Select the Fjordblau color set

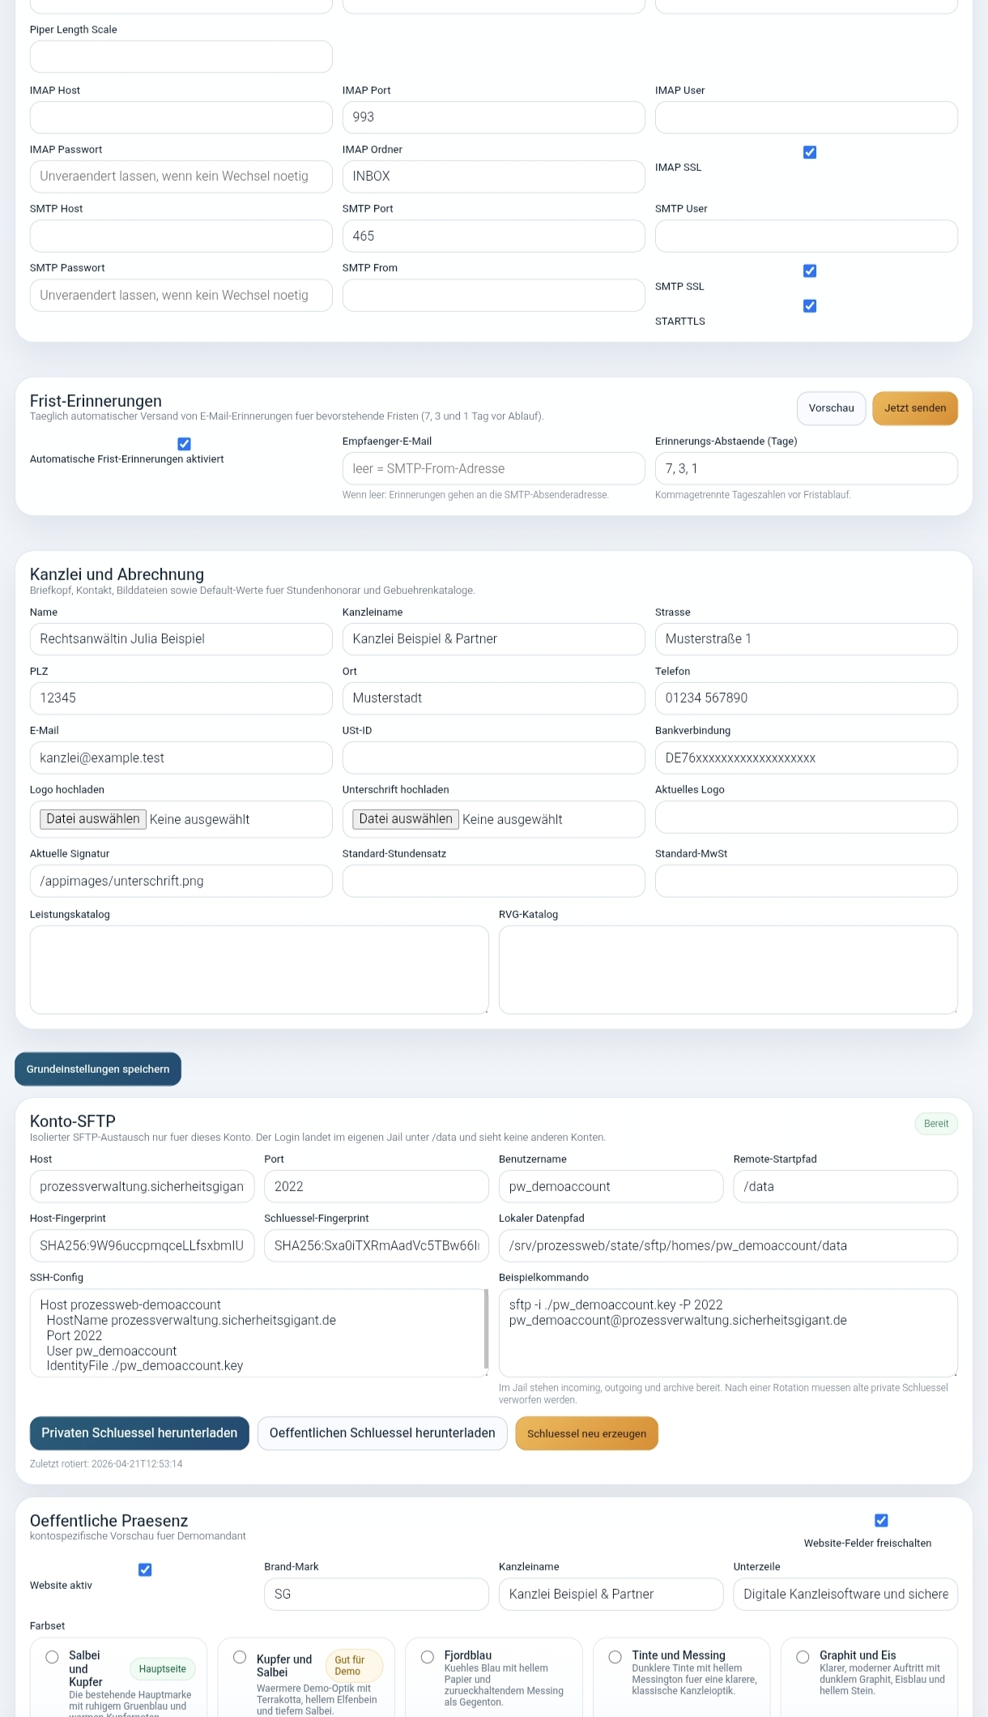pyautogui.click(x=428, y=1657)
